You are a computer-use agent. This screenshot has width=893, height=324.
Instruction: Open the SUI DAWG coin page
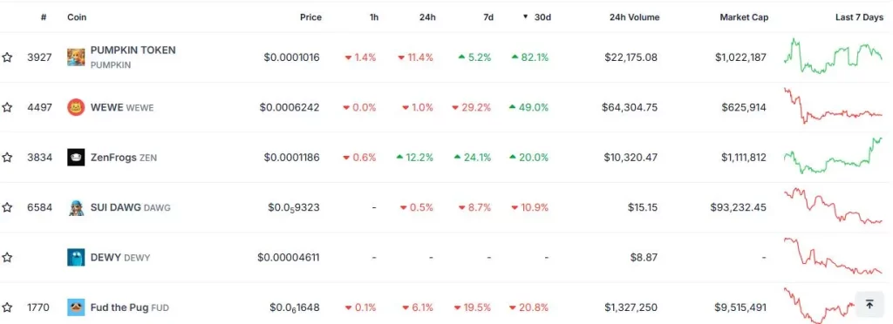pyautogui.click(x=116, y=207)
